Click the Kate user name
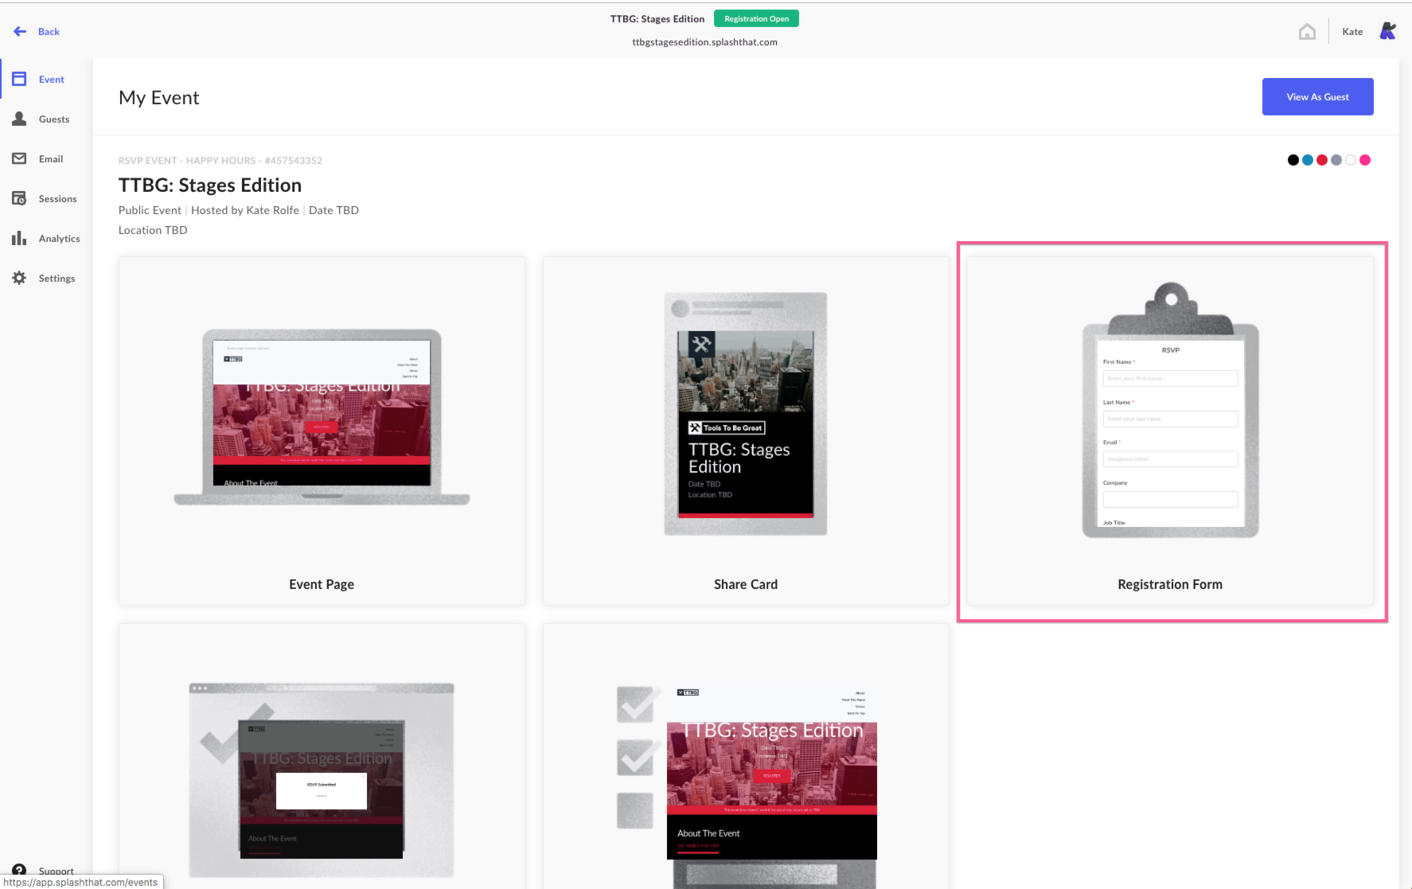The image size is (1412, 889). [x=1352, y=32]
